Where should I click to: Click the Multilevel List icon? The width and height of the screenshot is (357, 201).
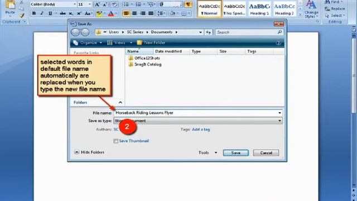[x=151, y=4]
